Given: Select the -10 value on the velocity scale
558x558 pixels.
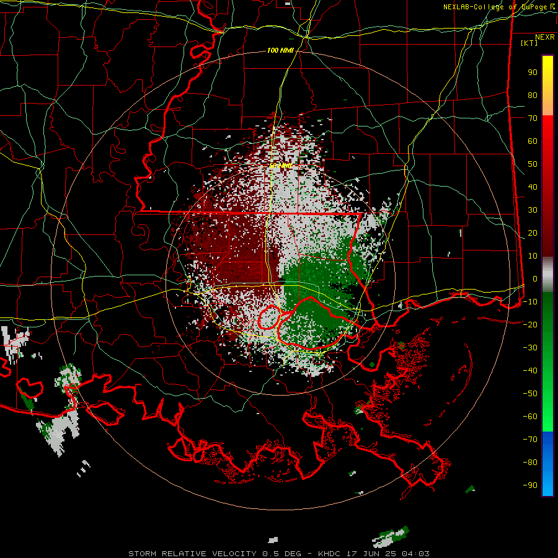Looking at the screenshot, I should 530,302.
